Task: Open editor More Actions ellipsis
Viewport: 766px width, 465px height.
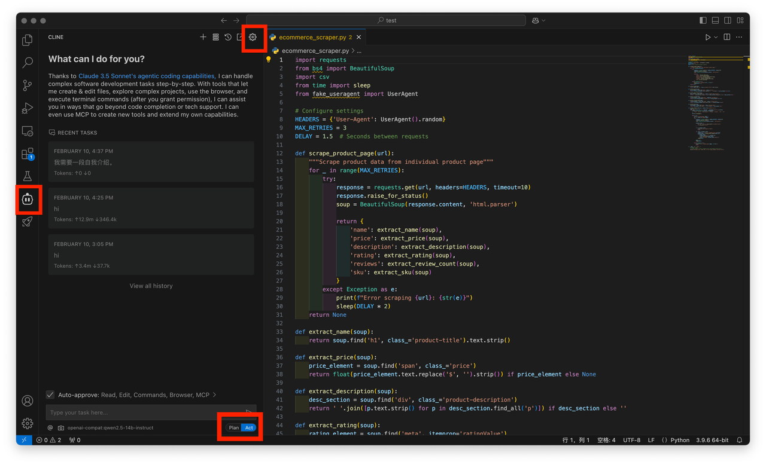Action: [x=740, y=37]
